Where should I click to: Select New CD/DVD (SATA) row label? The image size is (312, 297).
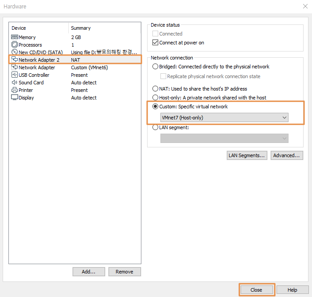click(x=41, y=52)
